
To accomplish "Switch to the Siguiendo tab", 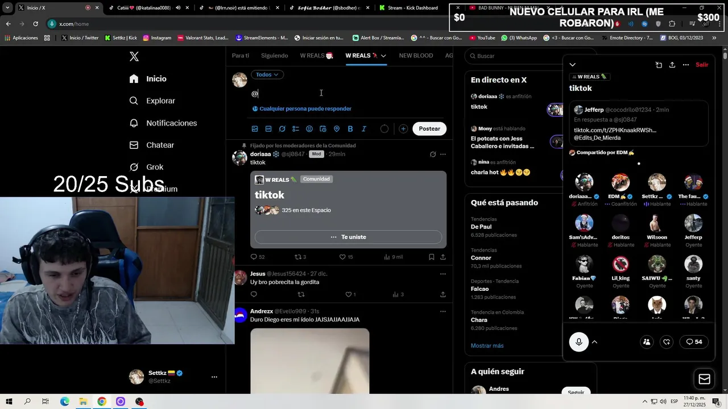I will [x=275, y=56].
